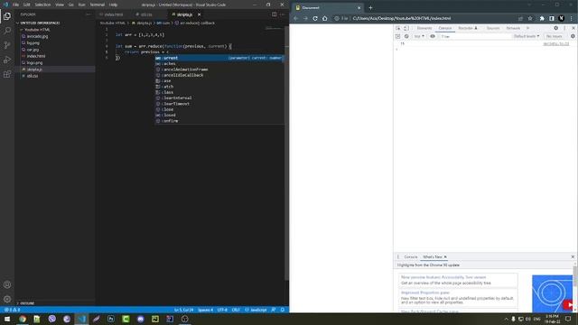Open the JavaScript context 'top' dropdown
The height and width of the screenshot is (325, 578).
pos(419,36)
